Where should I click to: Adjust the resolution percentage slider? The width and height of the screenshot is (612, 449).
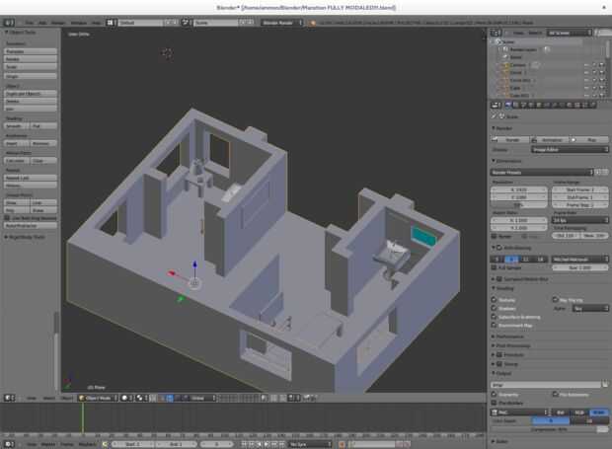[519, 205]
